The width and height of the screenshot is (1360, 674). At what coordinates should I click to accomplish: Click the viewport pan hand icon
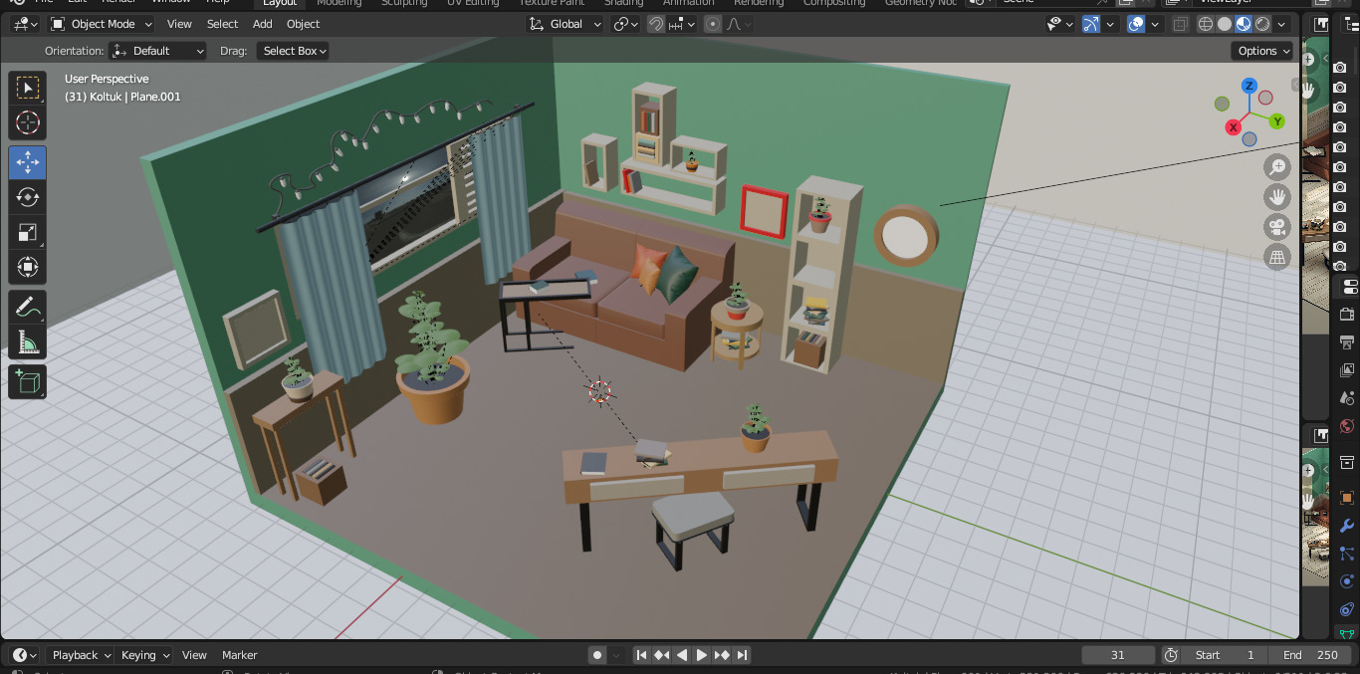[x=1277, y=197]
